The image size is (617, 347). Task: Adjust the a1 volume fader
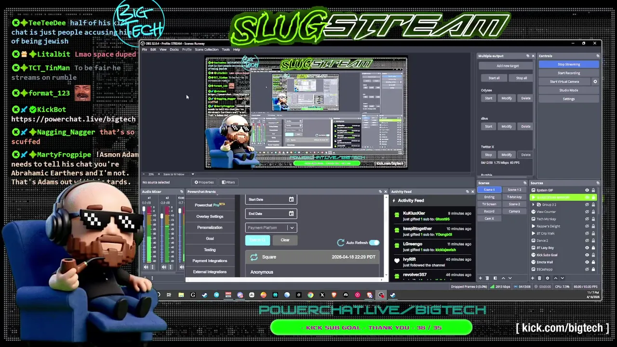tap(143, 208)
